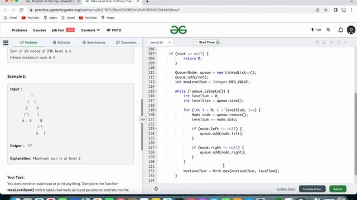Click code line 'levelSum += node.data;'
This screenshot has height=200, width=357.
pyautogui.click(x=214, y=119)
